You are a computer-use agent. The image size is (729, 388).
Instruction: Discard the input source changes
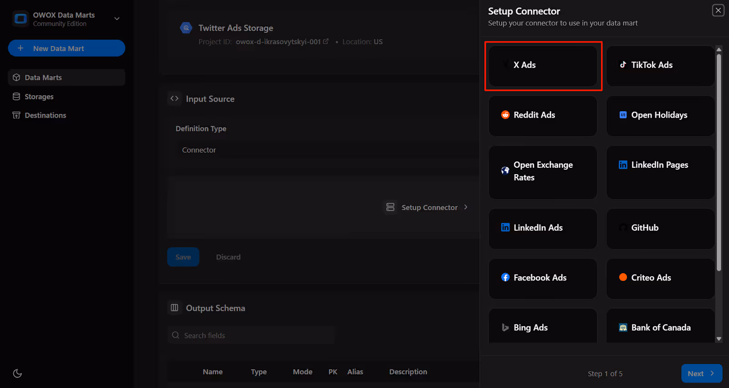click(228, 257)
